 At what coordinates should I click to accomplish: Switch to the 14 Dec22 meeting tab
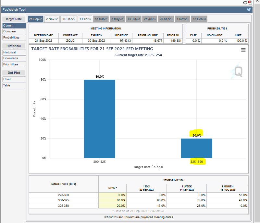(69, 19)
